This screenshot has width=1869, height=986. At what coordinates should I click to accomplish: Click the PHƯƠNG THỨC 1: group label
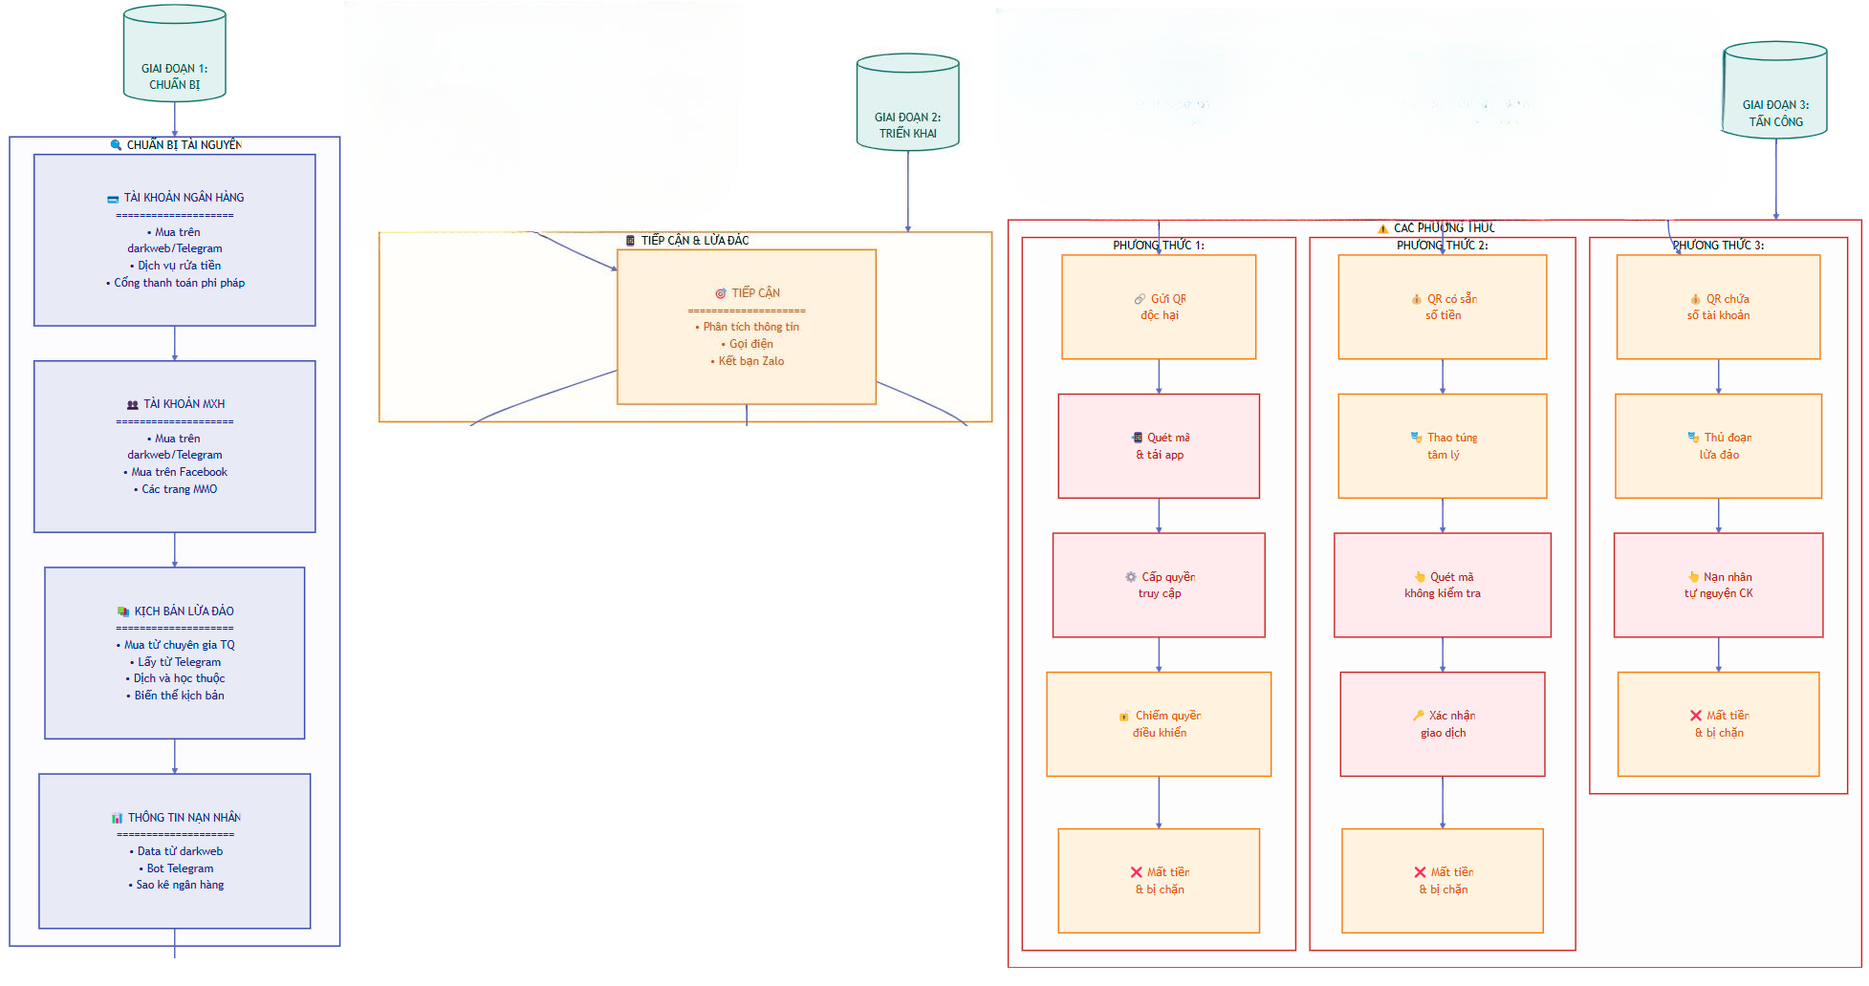1159,246
